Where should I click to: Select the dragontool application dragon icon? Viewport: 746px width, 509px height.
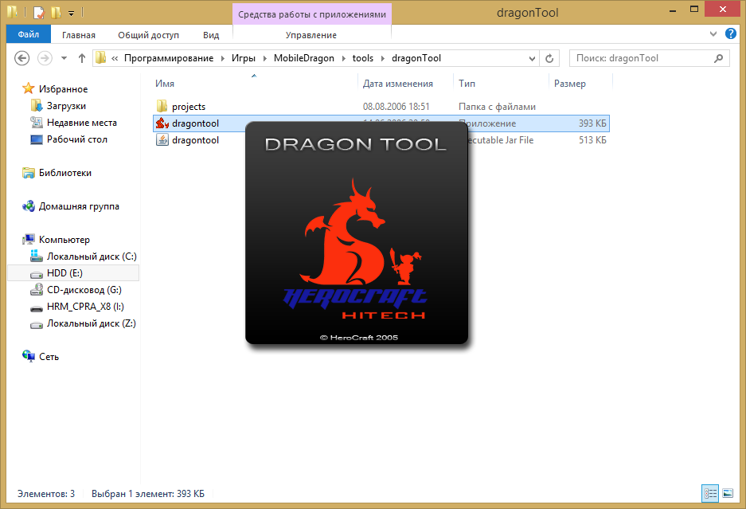pos(162,123)
